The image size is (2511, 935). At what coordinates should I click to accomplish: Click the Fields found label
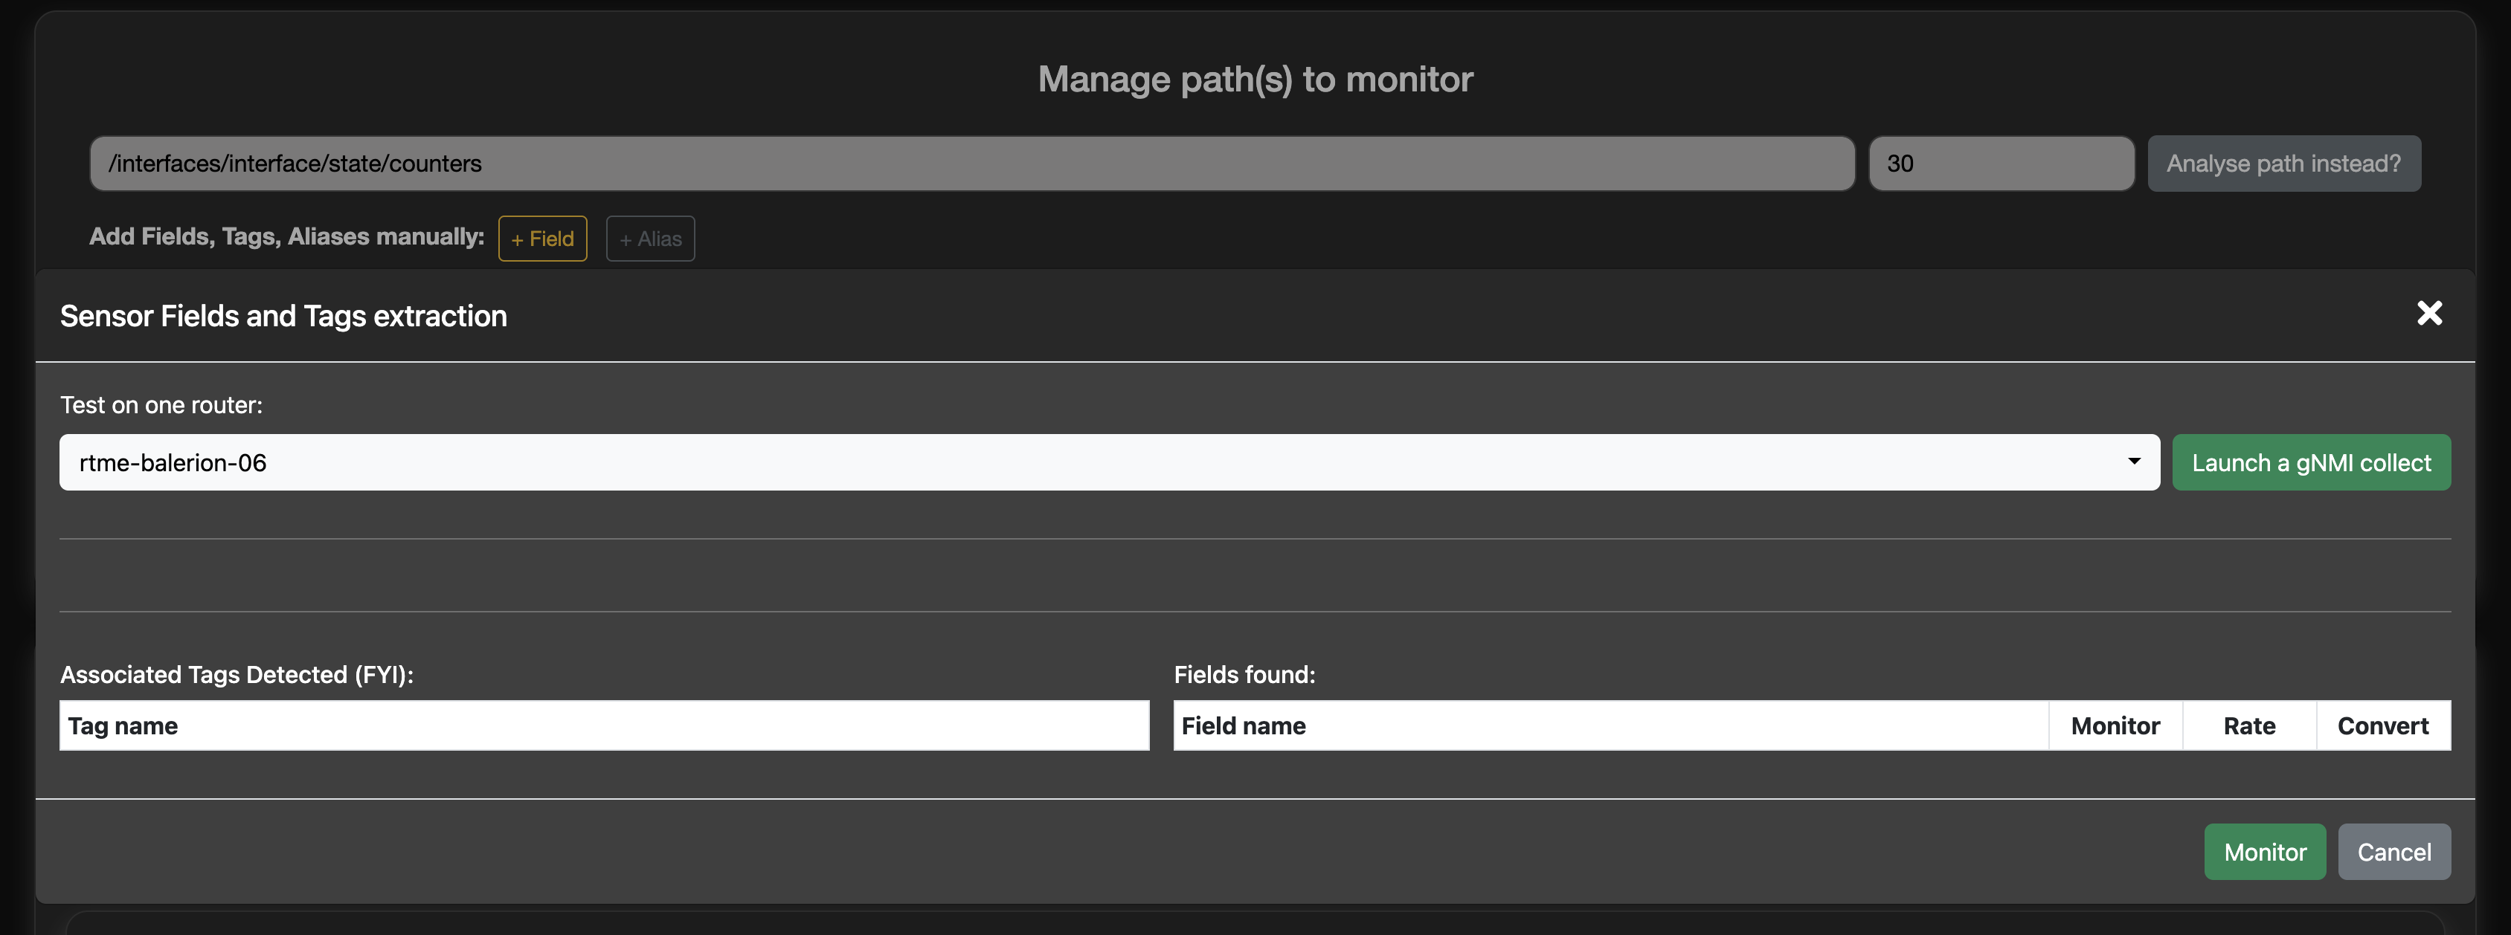click(1244, 675)
